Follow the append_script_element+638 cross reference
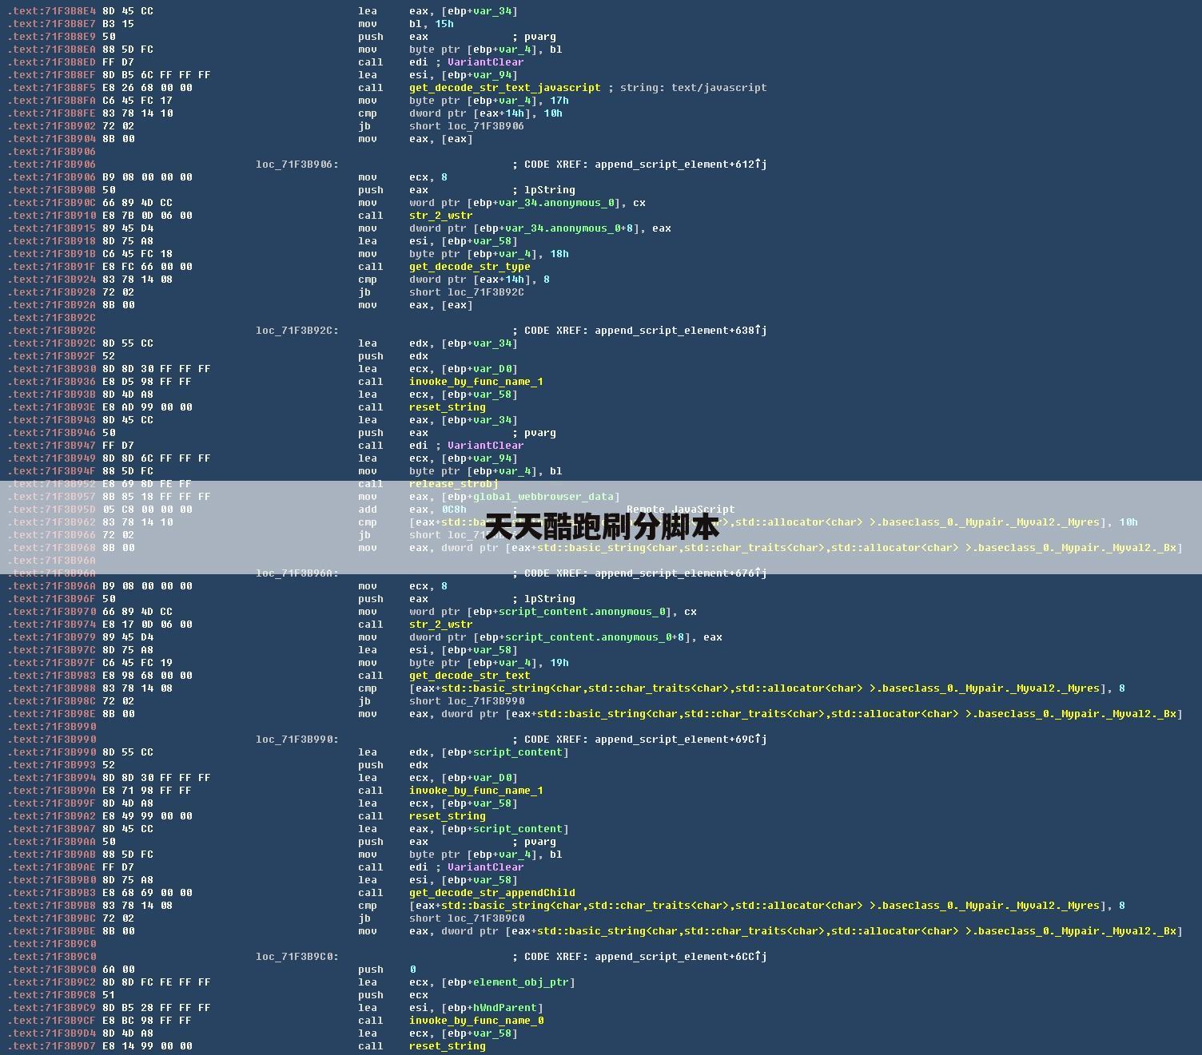 point(680,331)
